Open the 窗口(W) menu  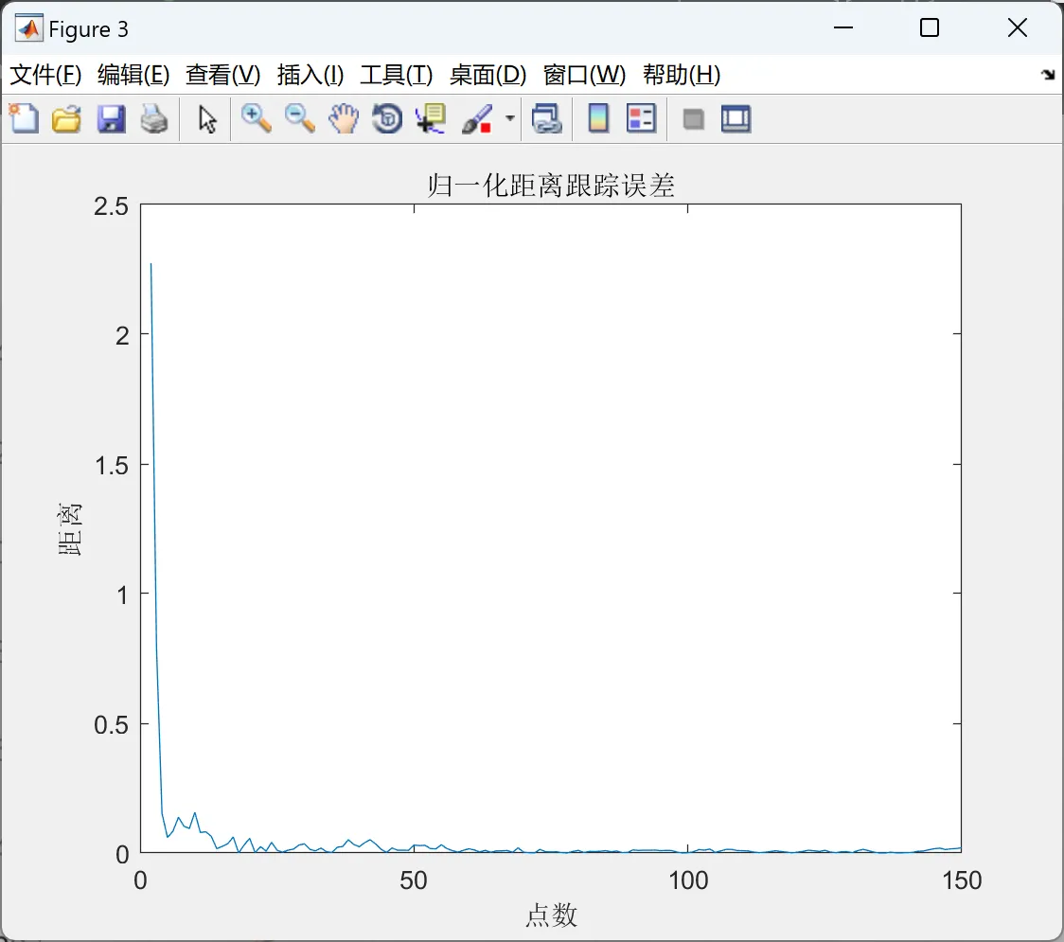tap(584, 75)
